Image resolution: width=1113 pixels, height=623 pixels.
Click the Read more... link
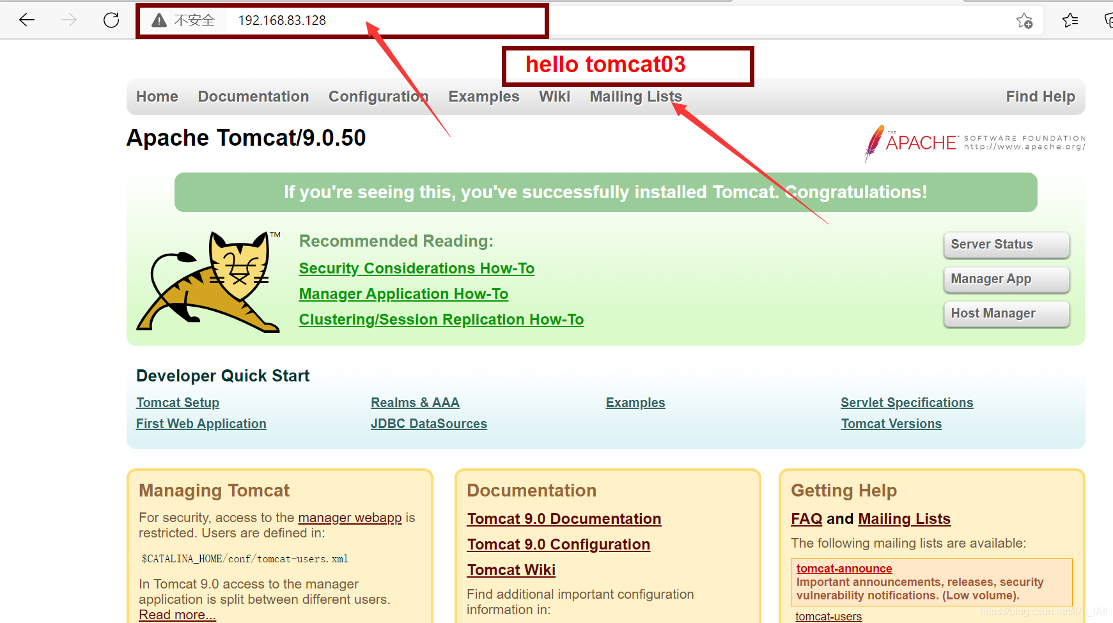point(178,615)
